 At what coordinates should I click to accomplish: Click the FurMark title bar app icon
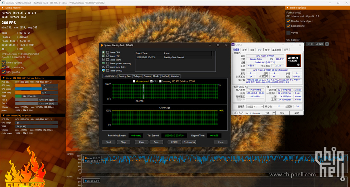point(2,2)
